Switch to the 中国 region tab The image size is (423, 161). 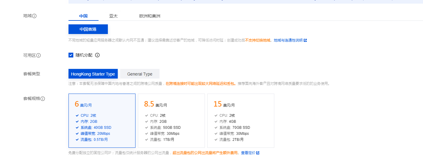pyautogui.click(x=83, y=16)
